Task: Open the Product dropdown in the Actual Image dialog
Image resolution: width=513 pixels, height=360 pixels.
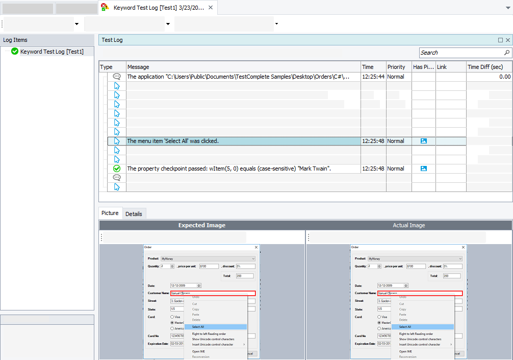Action: pyautogui.click(x=460, y=258)
